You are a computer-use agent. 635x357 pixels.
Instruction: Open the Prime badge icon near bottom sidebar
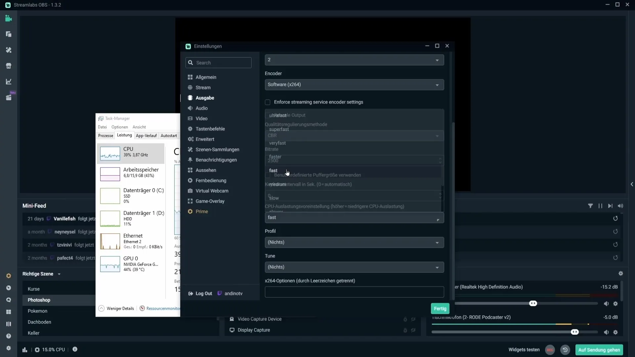click(9, 276)
